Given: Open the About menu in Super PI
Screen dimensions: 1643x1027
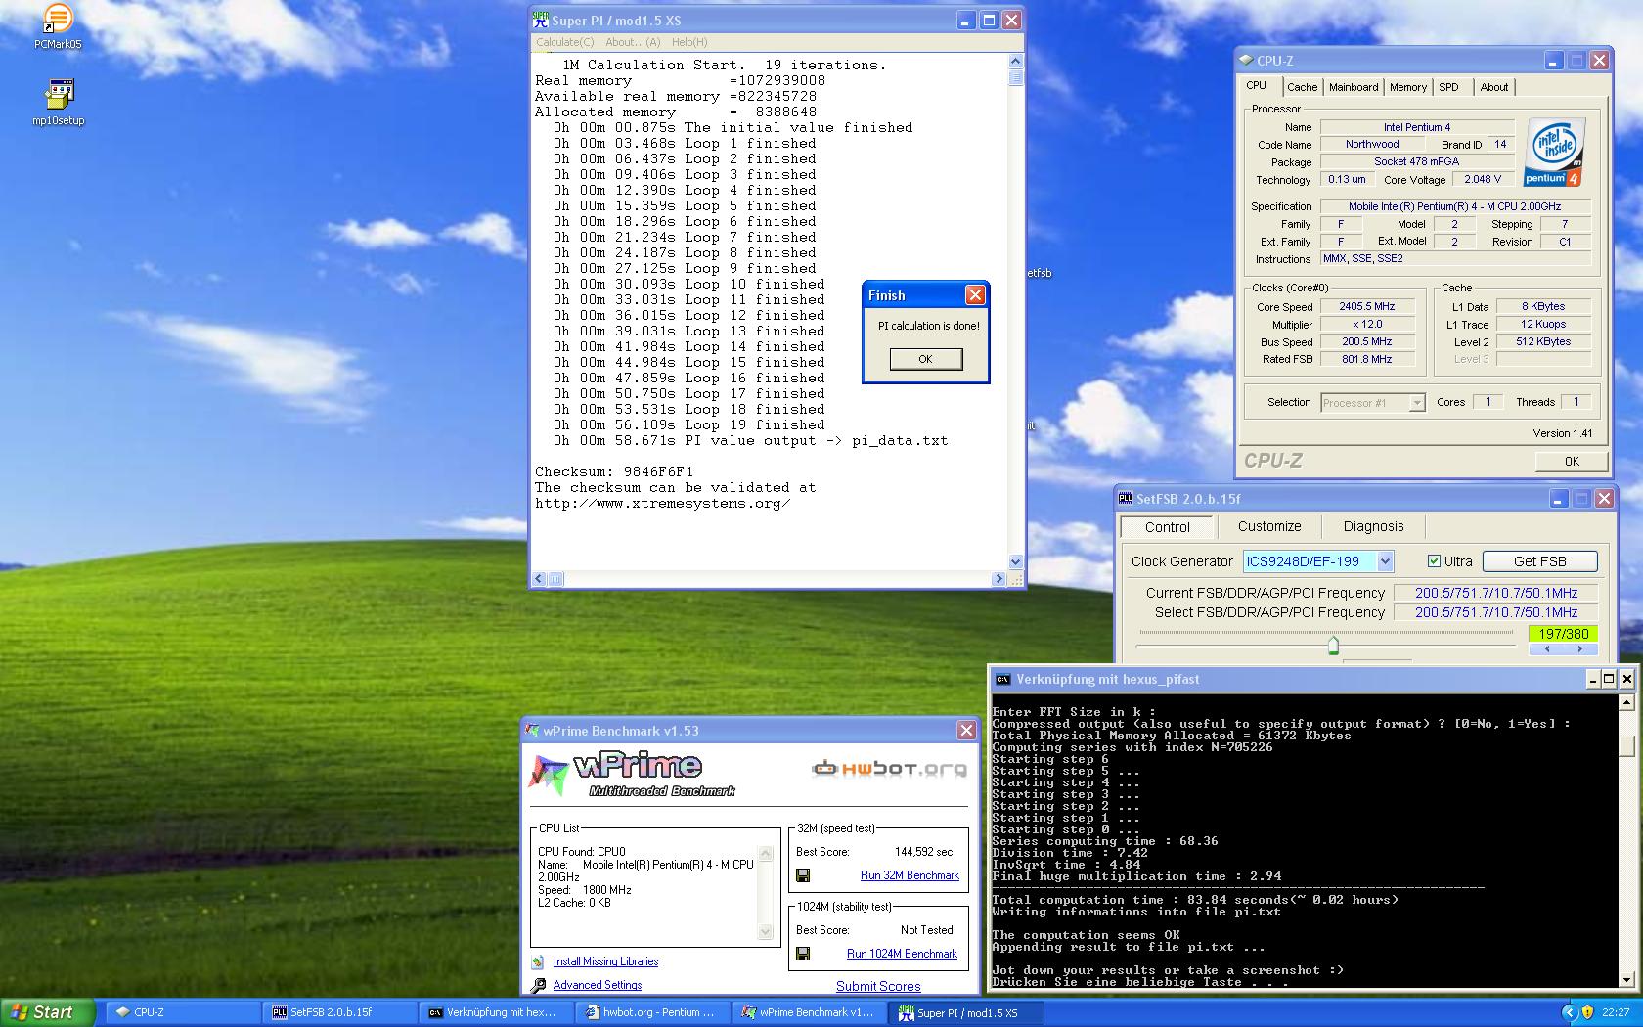Looking at the screenshot, I should point(633,42).
